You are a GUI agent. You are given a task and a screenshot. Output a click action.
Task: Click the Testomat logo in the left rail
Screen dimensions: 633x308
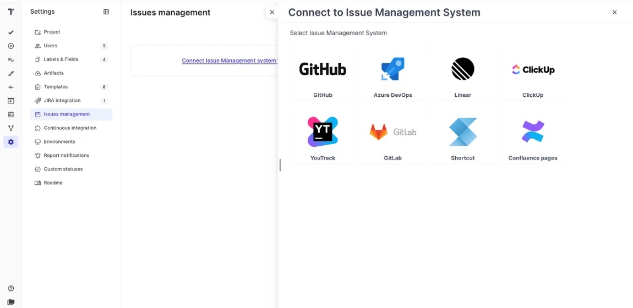(x=11, y=12)
